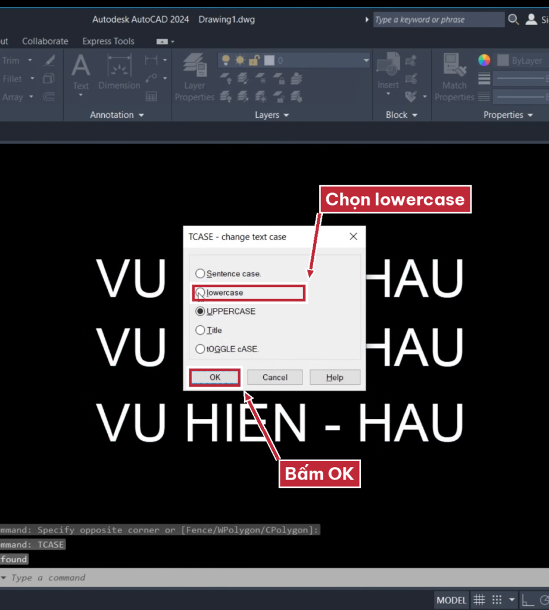
Task: Open the Text tool dropdown arrow
Action: click(80, 95)
